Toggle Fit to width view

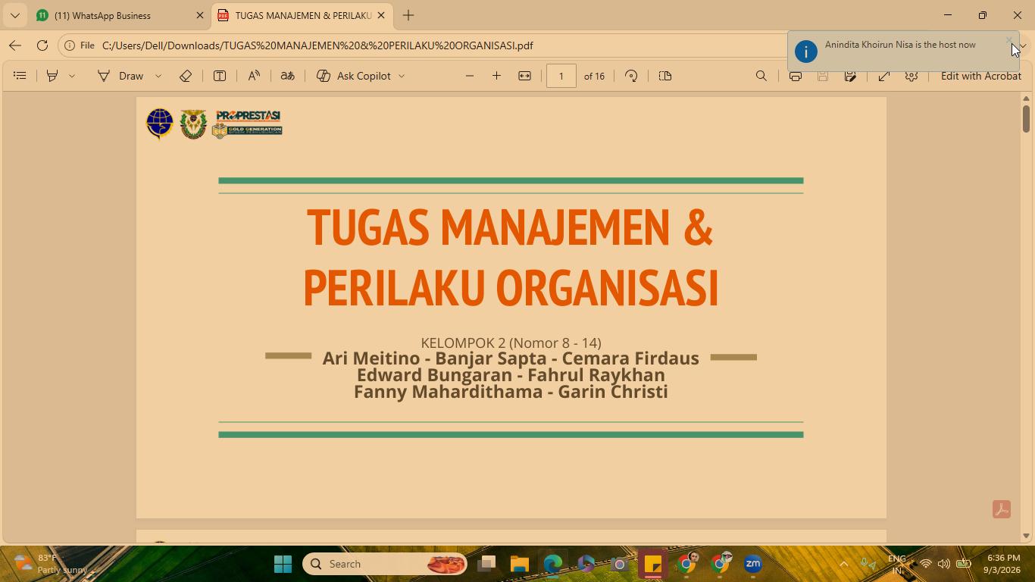(x=524, y=76)
